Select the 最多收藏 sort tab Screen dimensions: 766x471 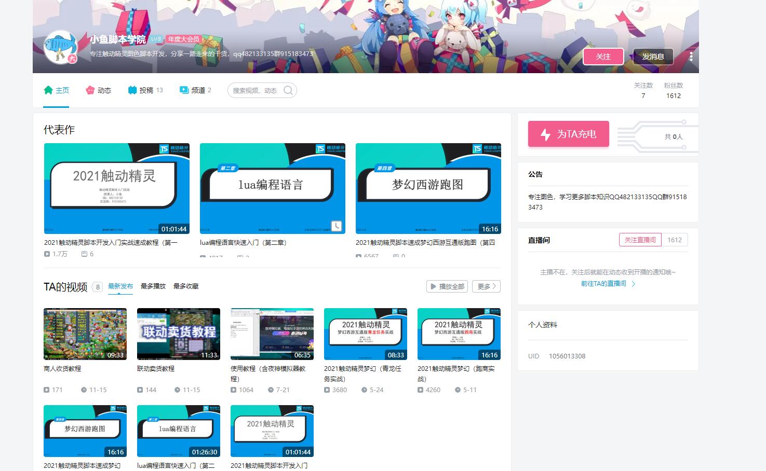(186, 286)
